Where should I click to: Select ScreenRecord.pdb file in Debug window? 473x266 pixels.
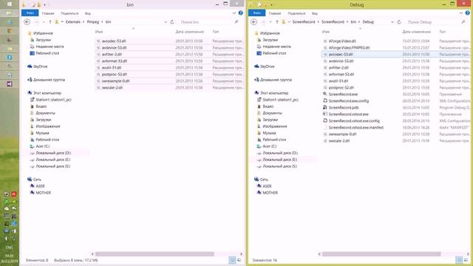[344, 108]
